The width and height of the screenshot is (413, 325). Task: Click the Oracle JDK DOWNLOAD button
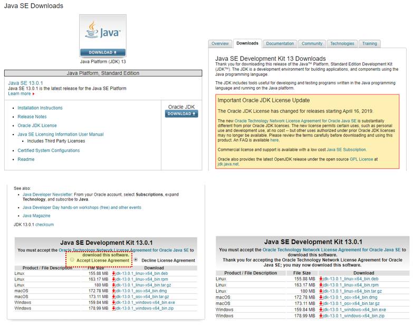point(181,114)
